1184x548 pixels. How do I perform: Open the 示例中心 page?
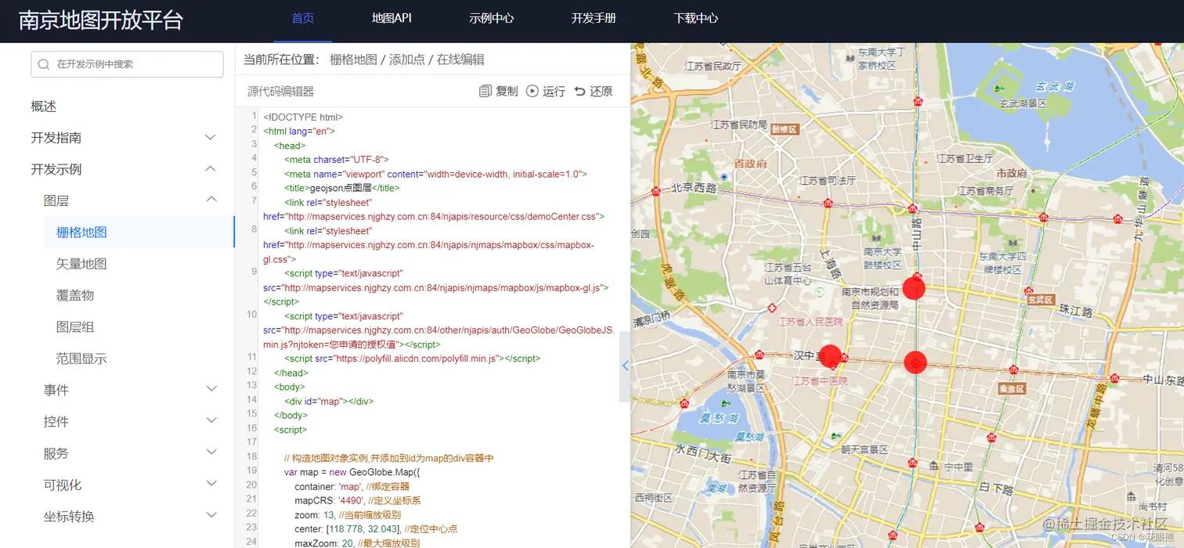[491, 17]
